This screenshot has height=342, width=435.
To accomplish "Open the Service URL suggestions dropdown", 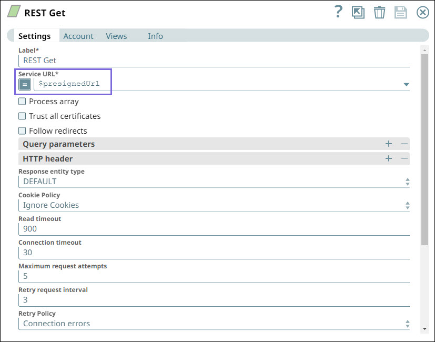I will tap(406, 84).
